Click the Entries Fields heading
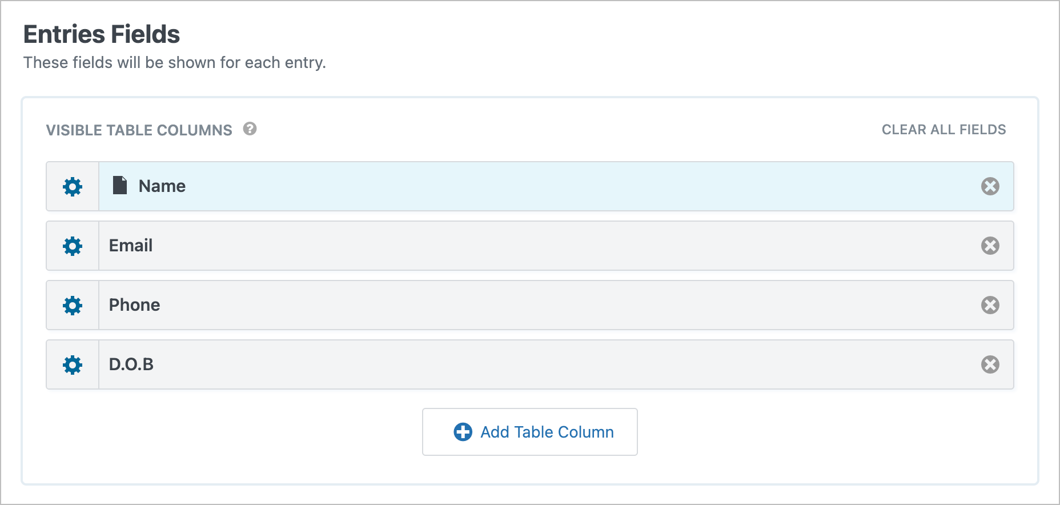 point(101,34)
